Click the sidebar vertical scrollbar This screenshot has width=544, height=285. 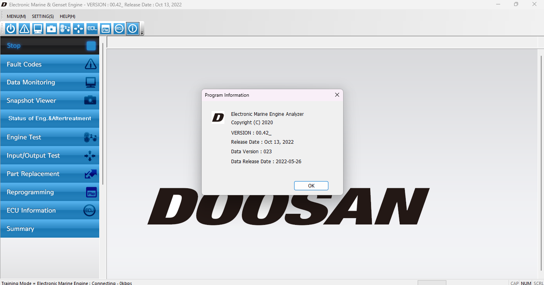[x=103, y=113]
